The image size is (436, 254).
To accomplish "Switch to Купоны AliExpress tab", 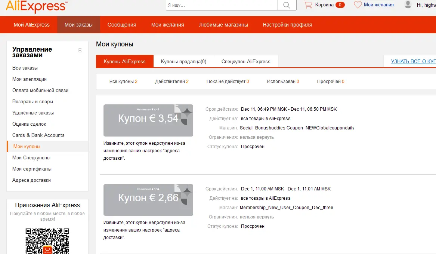I will (x=124, y=62).
